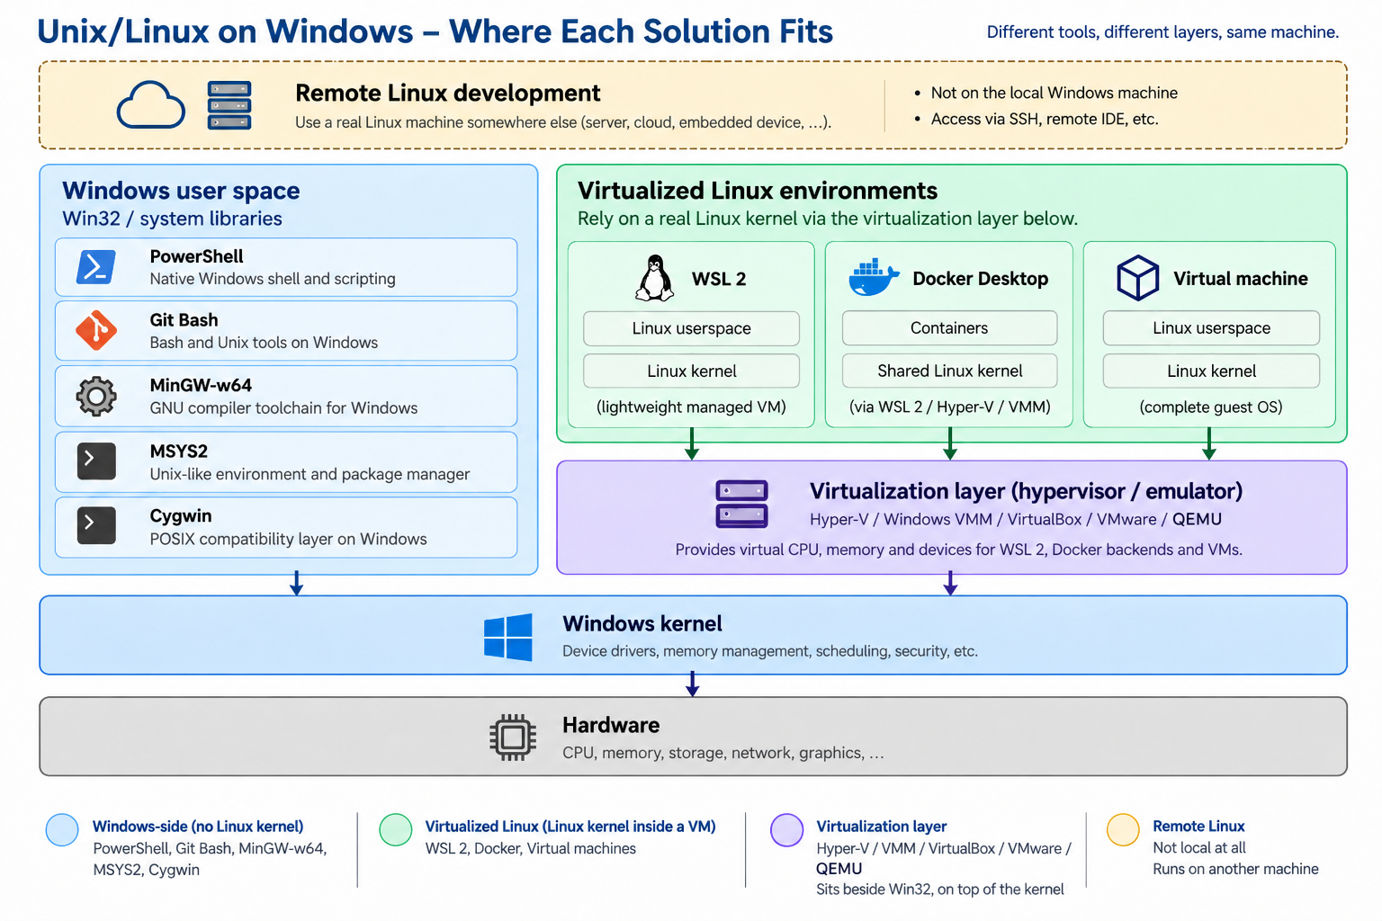Click the '(complete guest OS)' caption

click(x=1211, y=407)
